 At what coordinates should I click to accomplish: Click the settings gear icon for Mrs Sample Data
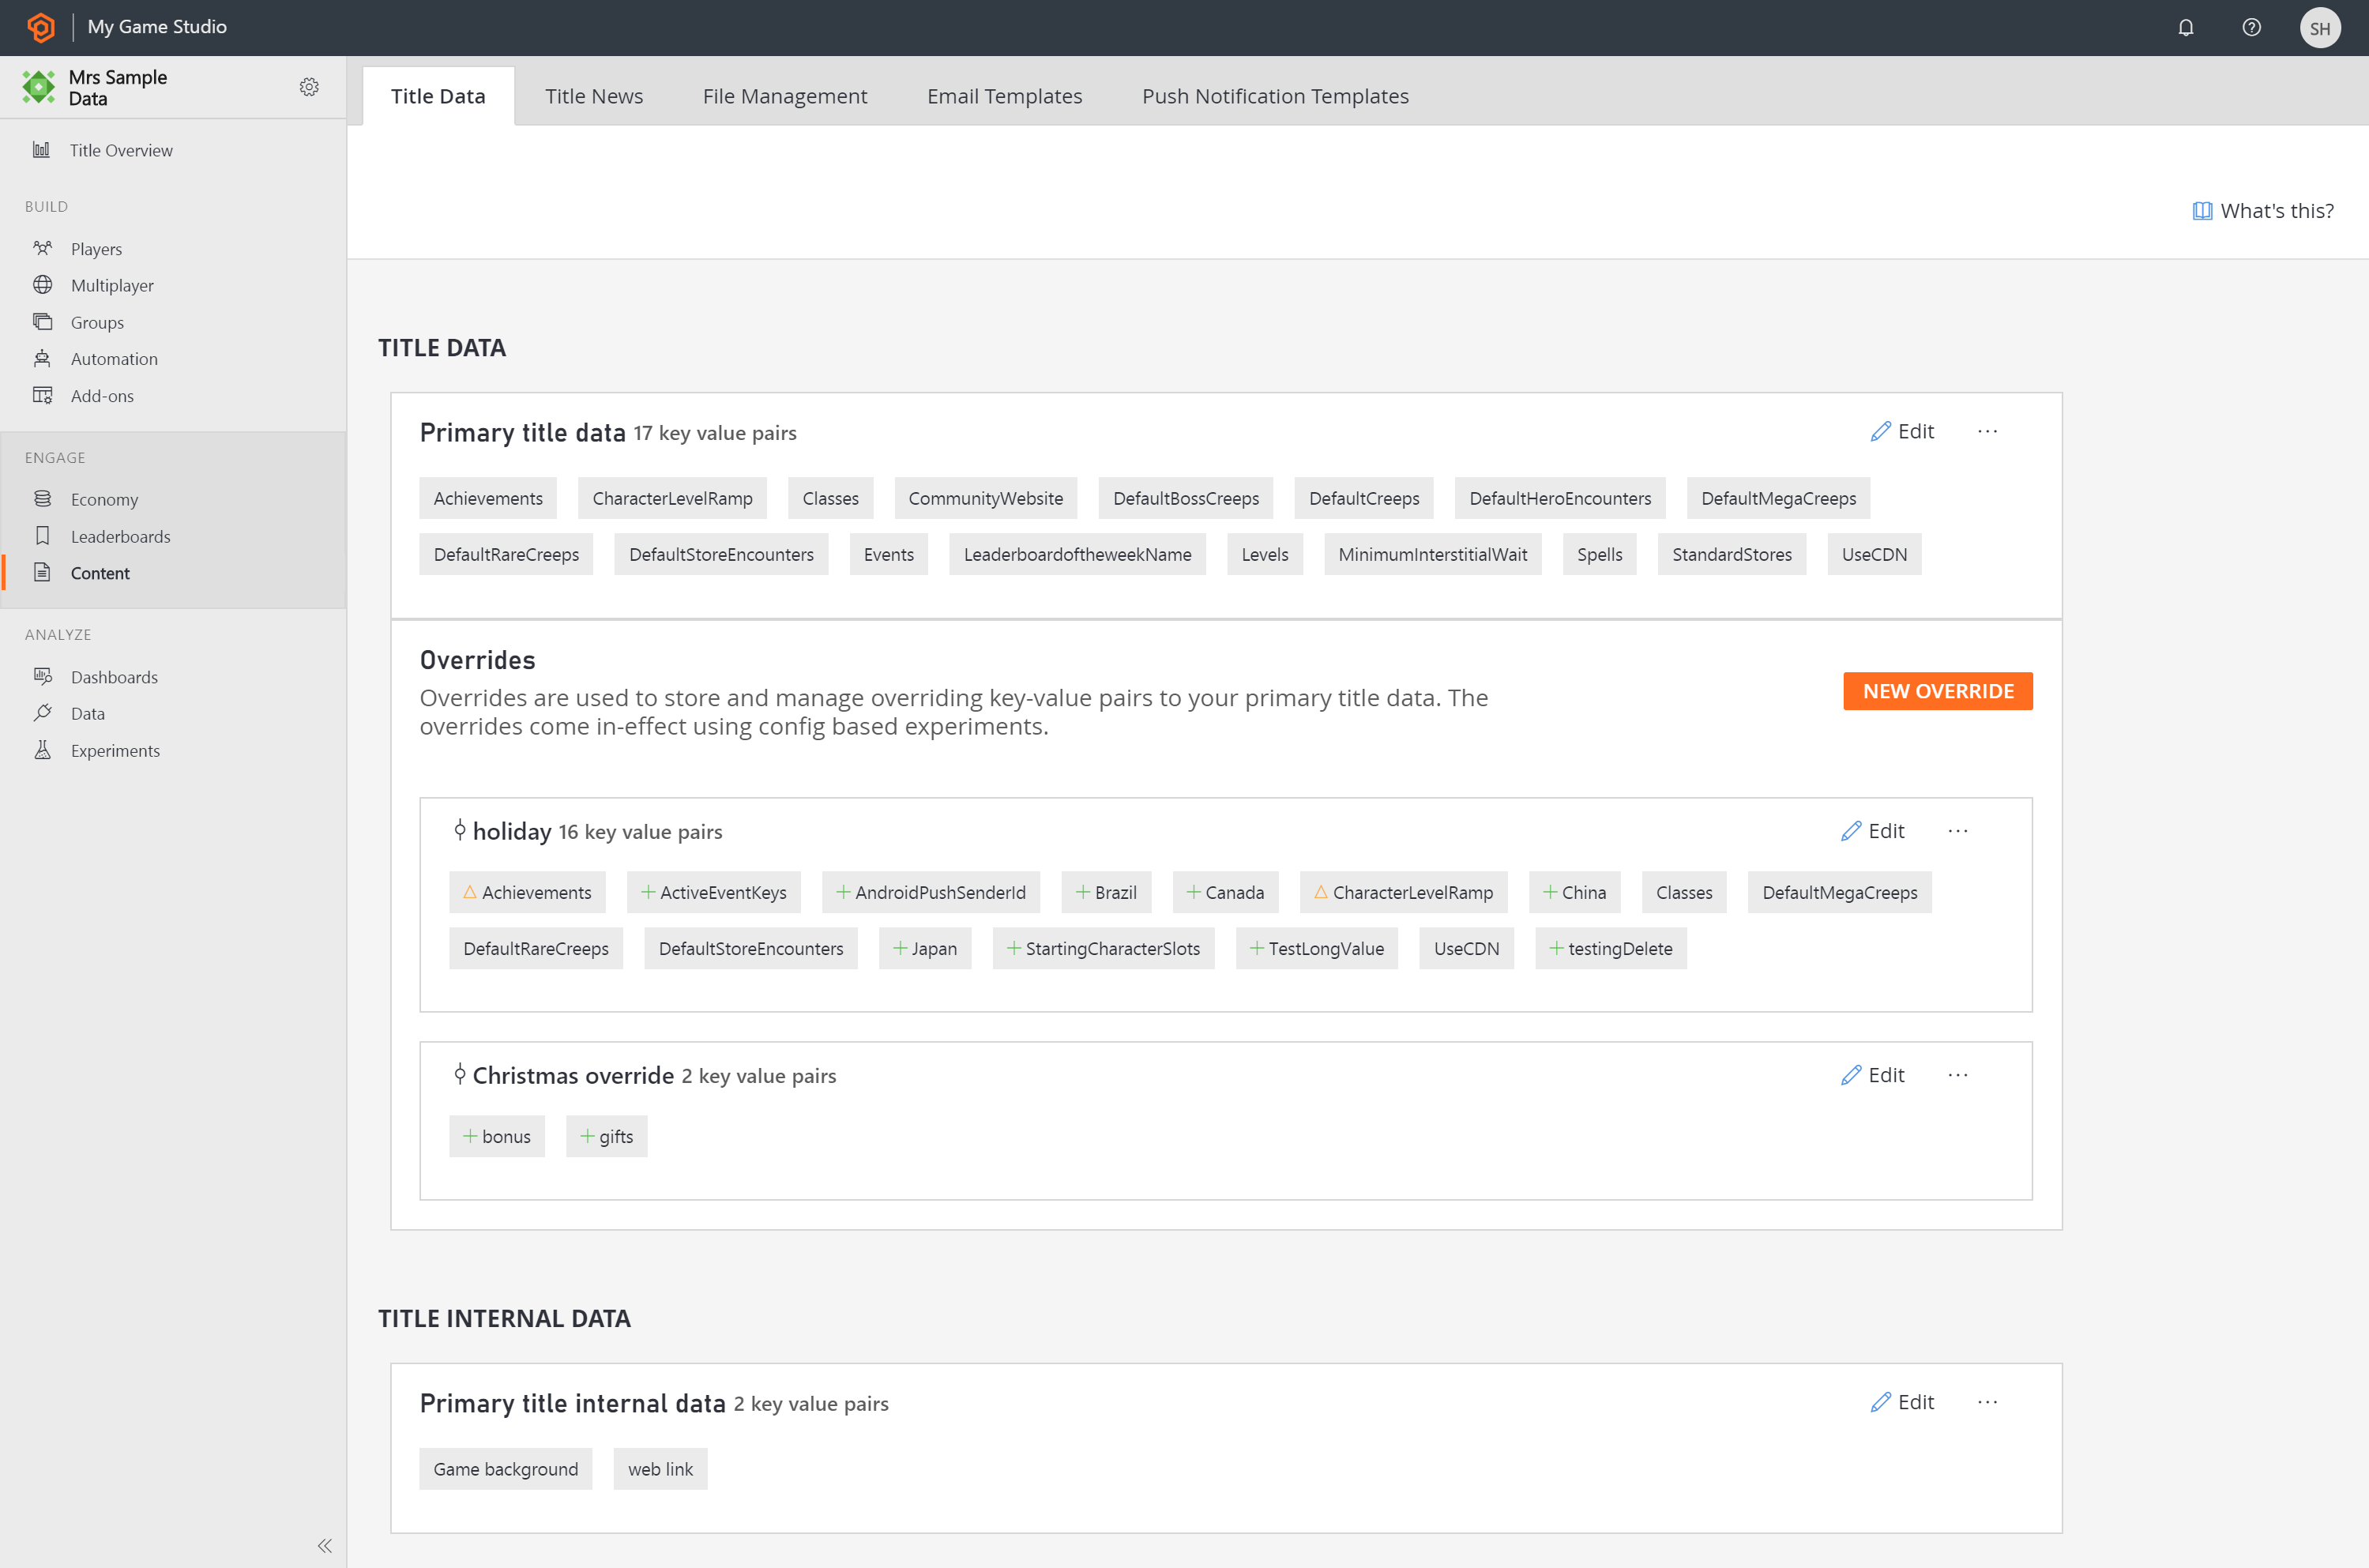pyautogui.click(x=308, y=86)
